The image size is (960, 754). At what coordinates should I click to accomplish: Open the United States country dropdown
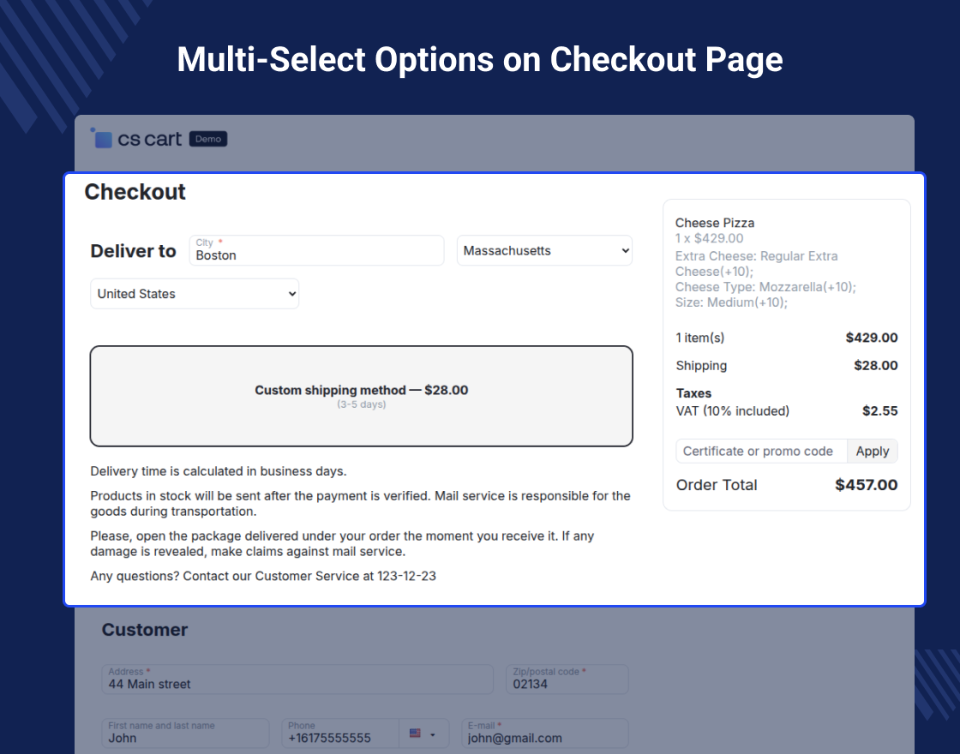tap(195, 294)
